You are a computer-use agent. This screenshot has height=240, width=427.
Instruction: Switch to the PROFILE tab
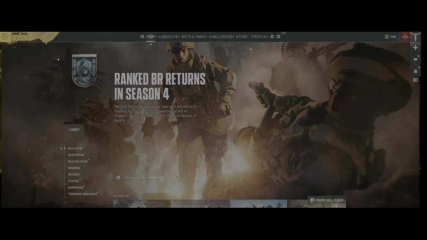click(259, 37)
